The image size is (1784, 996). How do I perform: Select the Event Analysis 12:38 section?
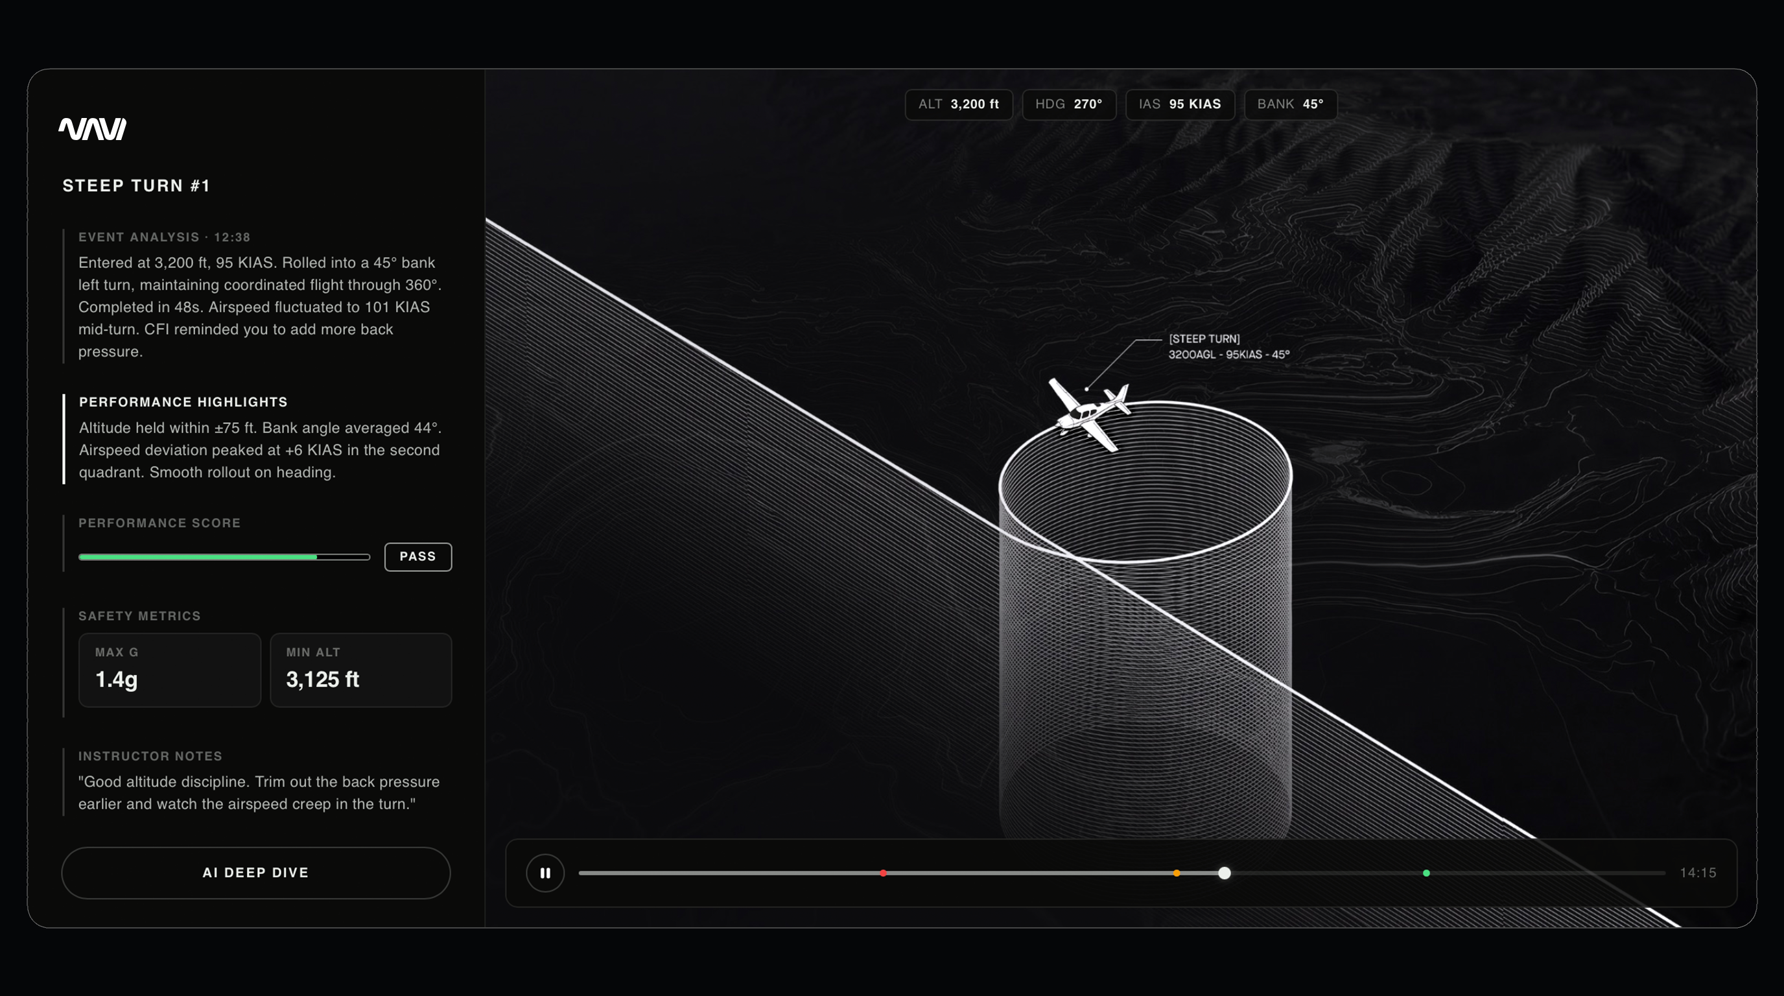pyautogui.click(x=260, y=295)
